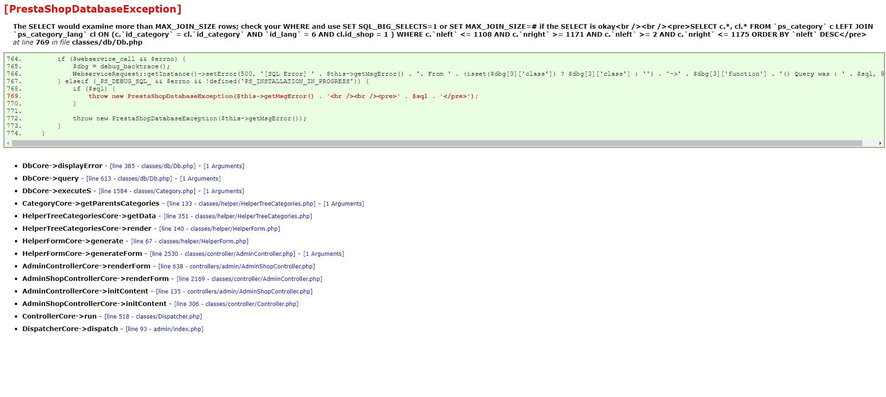Click 'DispatcherCore->dispatch' text
886x397 pixels.
(70, 329)
